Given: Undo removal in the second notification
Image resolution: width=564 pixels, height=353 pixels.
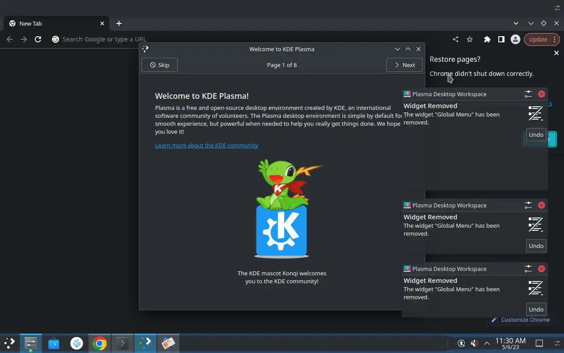Looking at the screenshot, I should 536,246.
